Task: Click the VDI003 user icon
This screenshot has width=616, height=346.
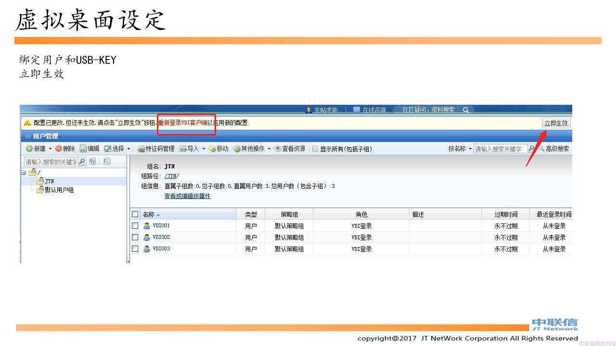Action: 147,248
